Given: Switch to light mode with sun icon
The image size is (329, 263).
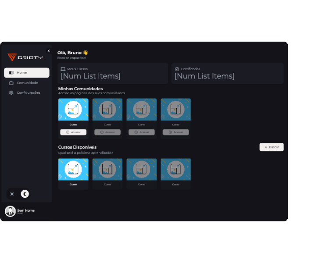Looking at the screenshot, I should (12, 194).
